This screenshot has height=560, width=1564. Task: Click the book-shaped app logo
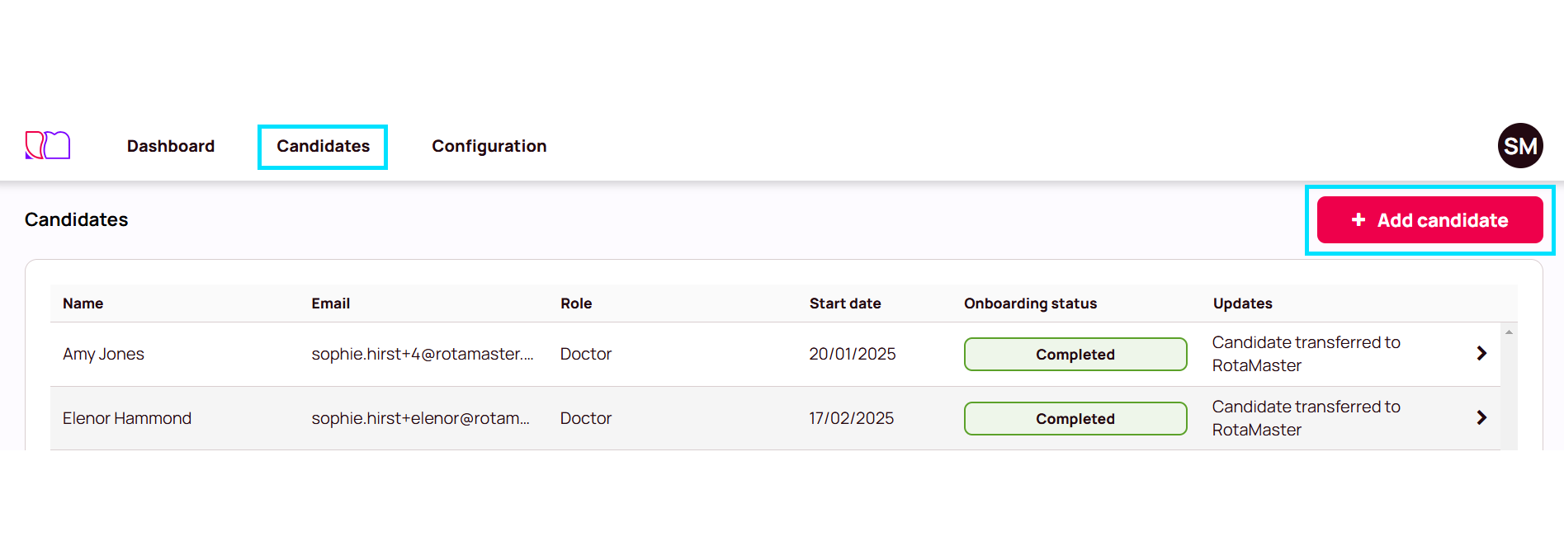pyautogui.click(x=48, y=145)
